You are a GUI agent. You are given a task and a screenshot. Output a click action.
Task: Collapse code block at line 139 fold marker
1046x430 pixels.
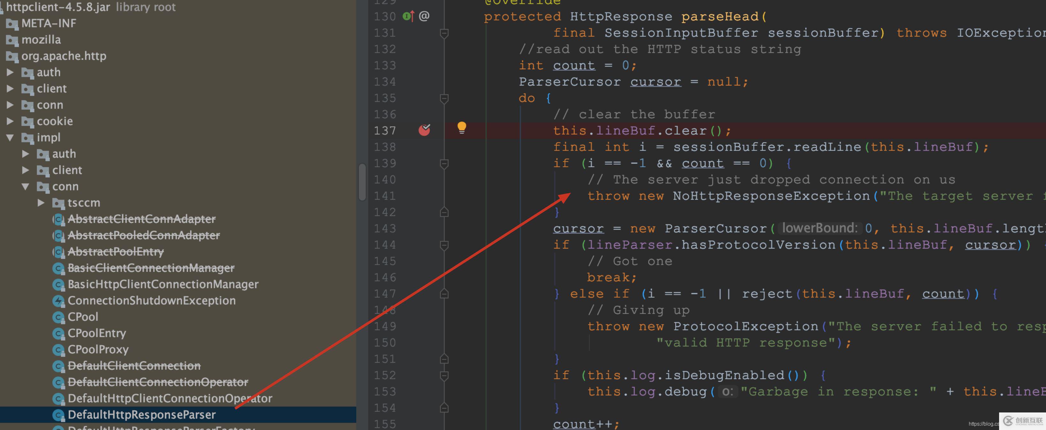tap(444, 163)
